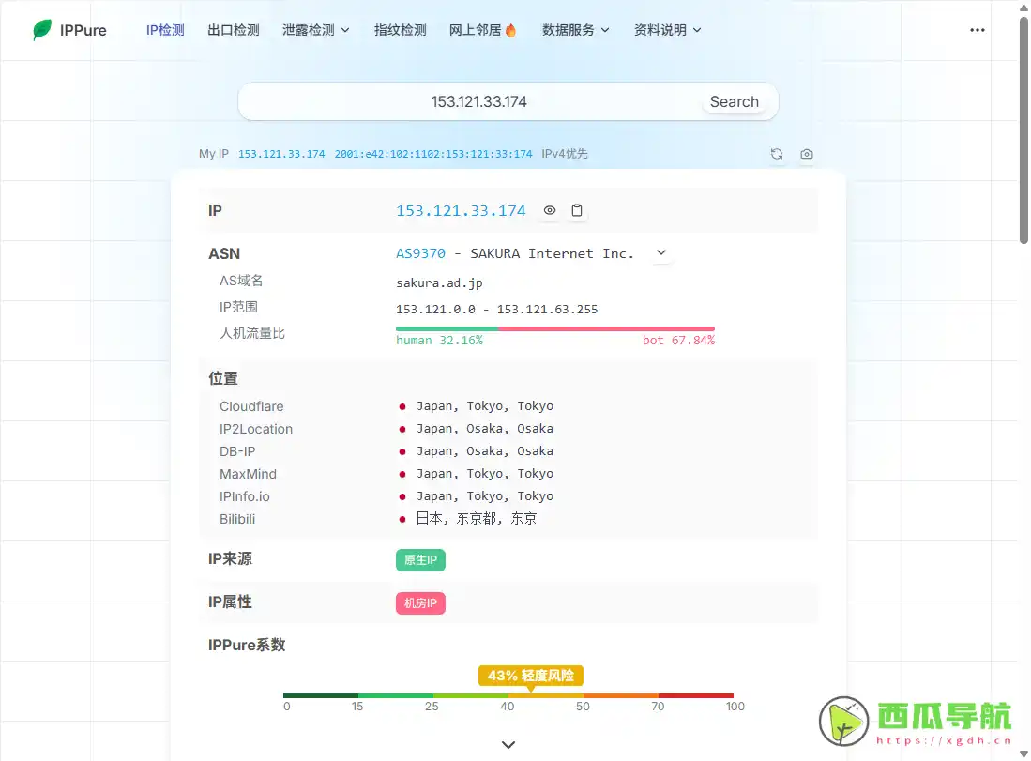Click the MaxMind row label
Image resolution: width=1031 pixels, height=761 pixels.
pos(248,474)
